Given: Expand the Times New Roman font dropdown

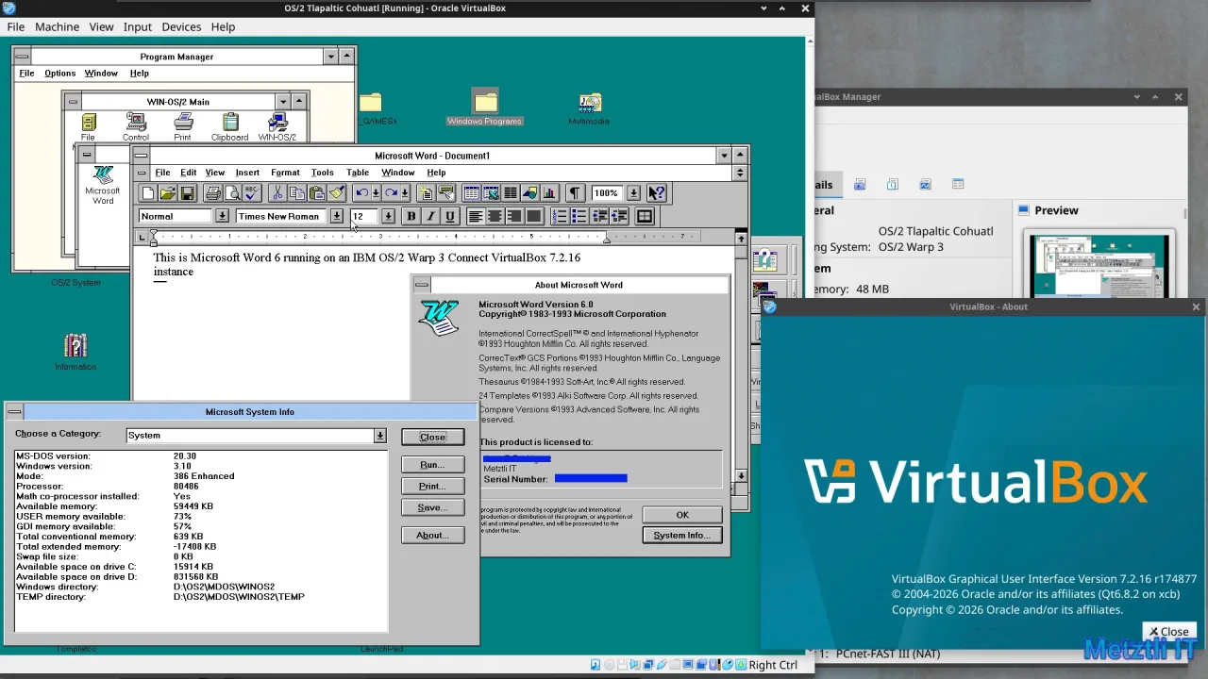Looking at the screenshot, I should click(337, 216).
